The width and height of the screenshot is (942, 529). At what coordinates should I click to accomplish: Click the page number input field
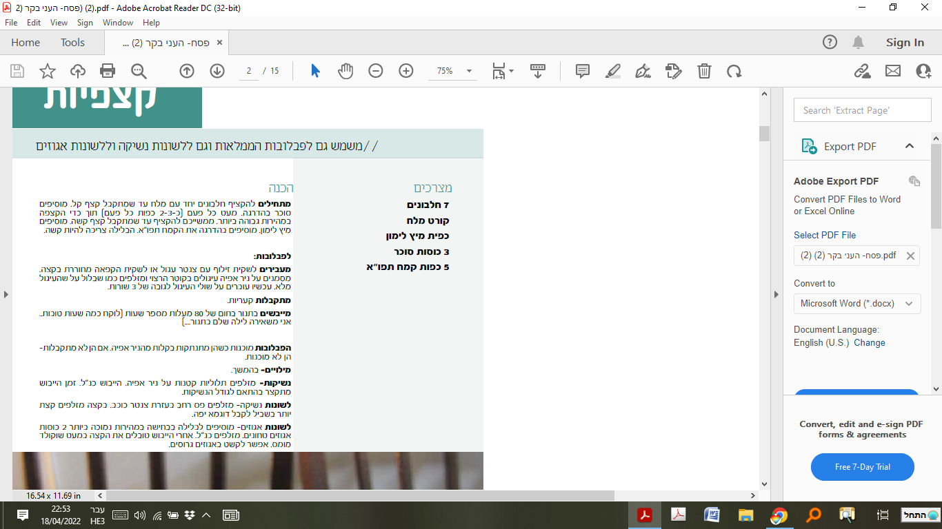[x=249, y=71]
